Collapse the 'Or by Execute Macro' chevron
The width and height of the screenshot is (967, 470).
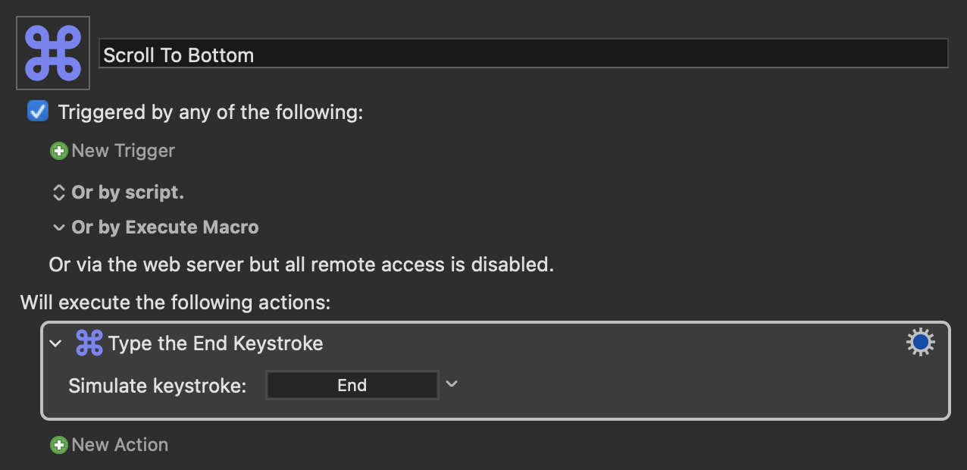(x=58, y=227)
